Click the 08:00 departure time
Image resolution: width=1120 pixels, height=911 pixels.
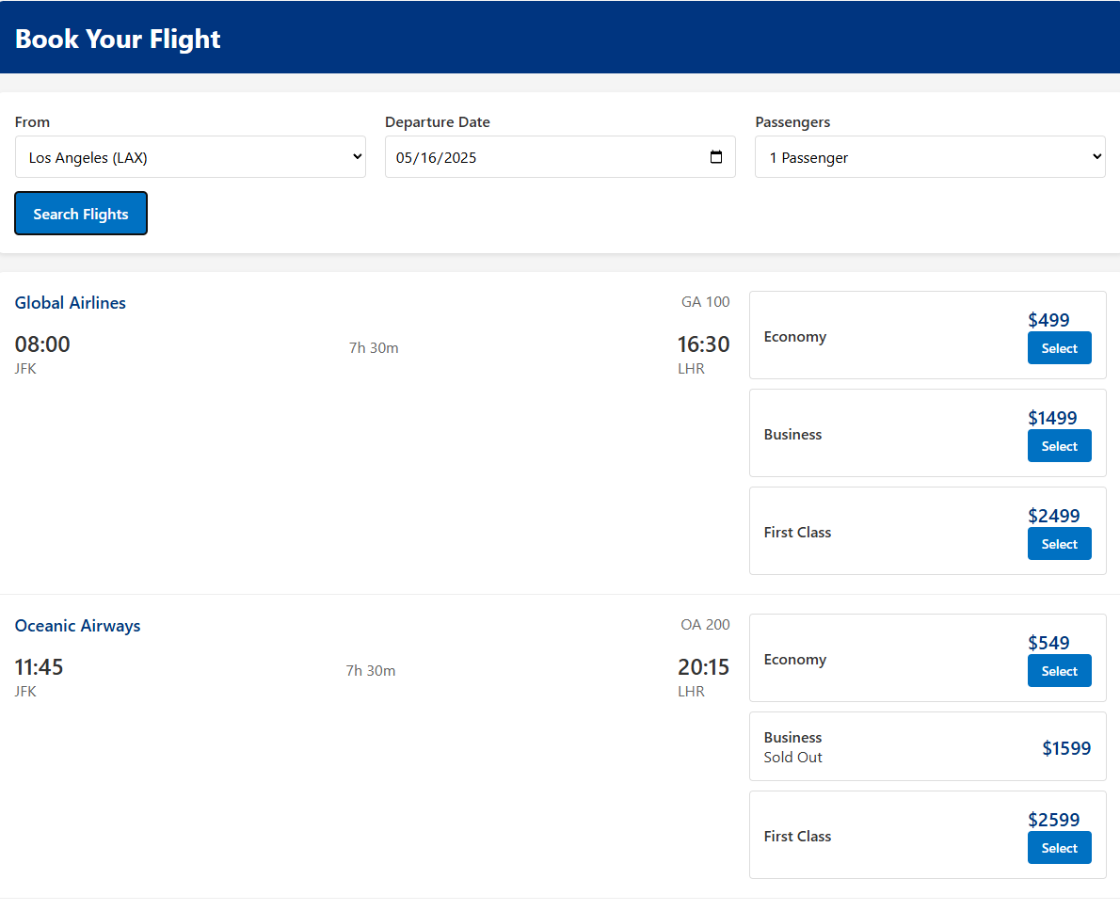click(x=42, y=344)
